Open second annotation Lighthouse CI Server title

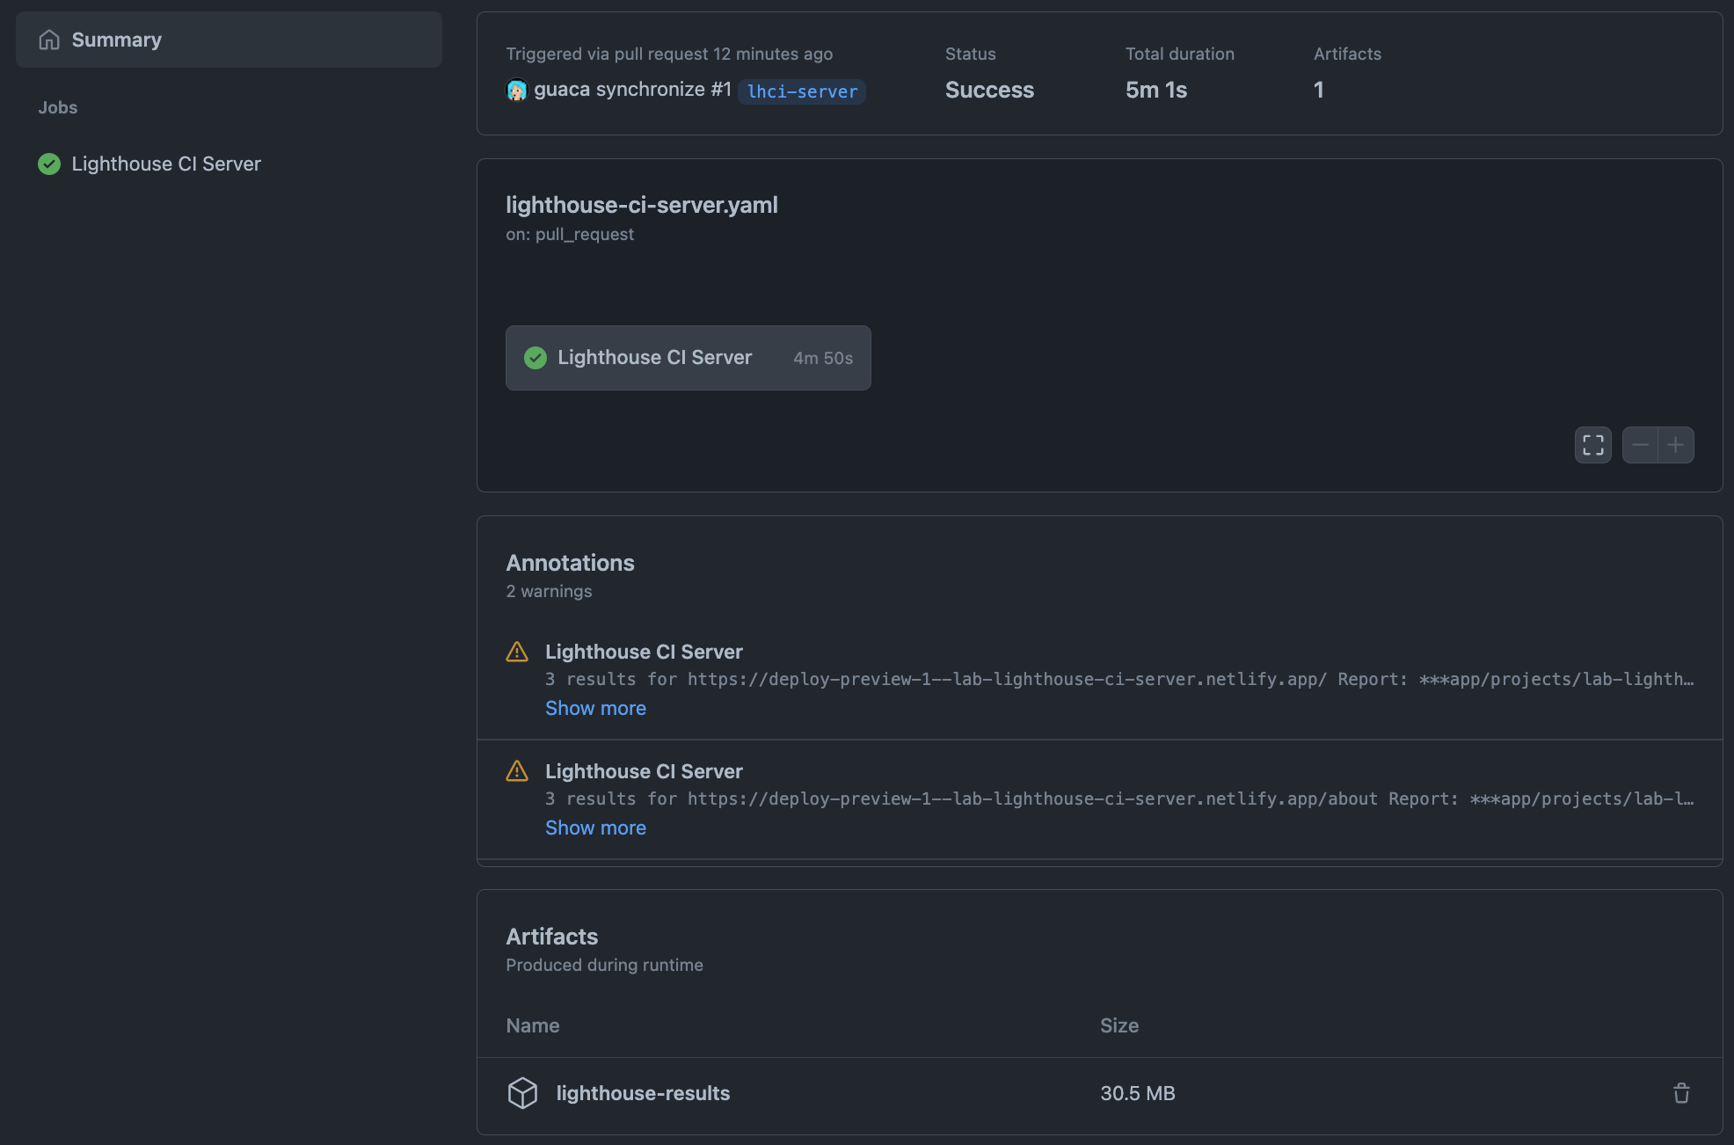[x=644, y=771]
